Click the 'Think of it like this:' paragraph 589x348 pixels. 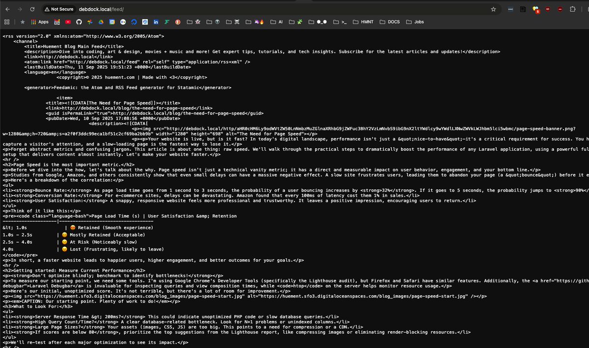click(x=42, y=210)
